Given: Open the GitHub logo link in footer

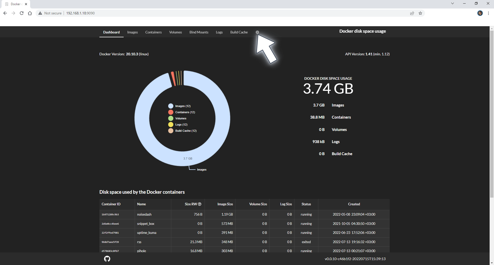Looking at the screenshot, I should [107, 259].
